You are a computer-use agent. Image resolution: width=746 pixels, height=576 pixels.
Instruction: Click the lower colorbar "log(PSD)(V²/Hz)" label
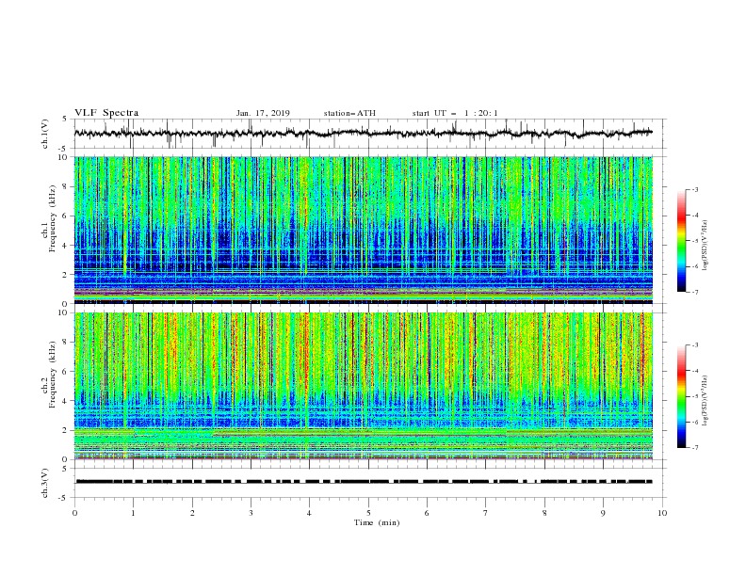click(705, 401)
